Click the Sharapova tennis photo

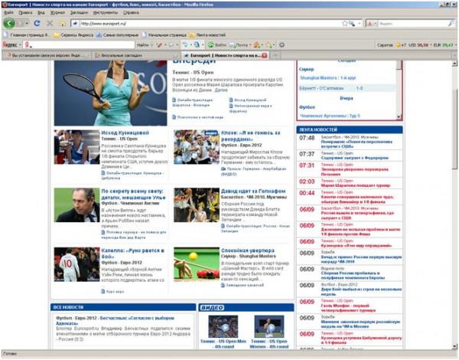pos(111,93)
